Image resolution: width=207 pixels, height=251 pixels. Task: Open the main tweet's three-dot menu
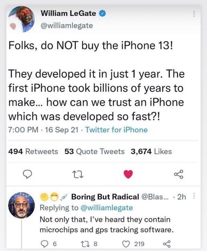tap(194, 14)
